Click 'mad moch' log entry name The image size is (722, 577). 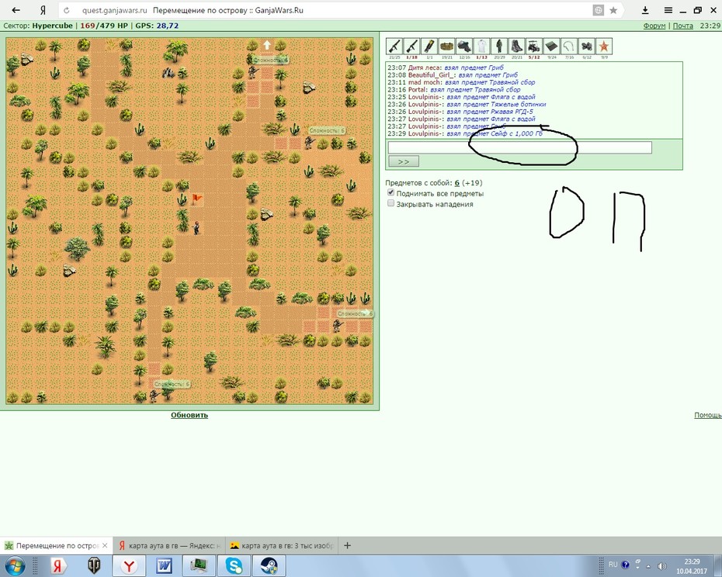pos(425,82)
